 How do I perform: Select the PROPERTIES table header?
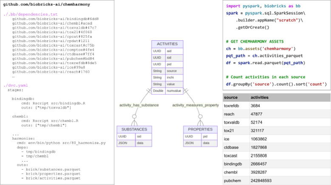coord(200,129)
